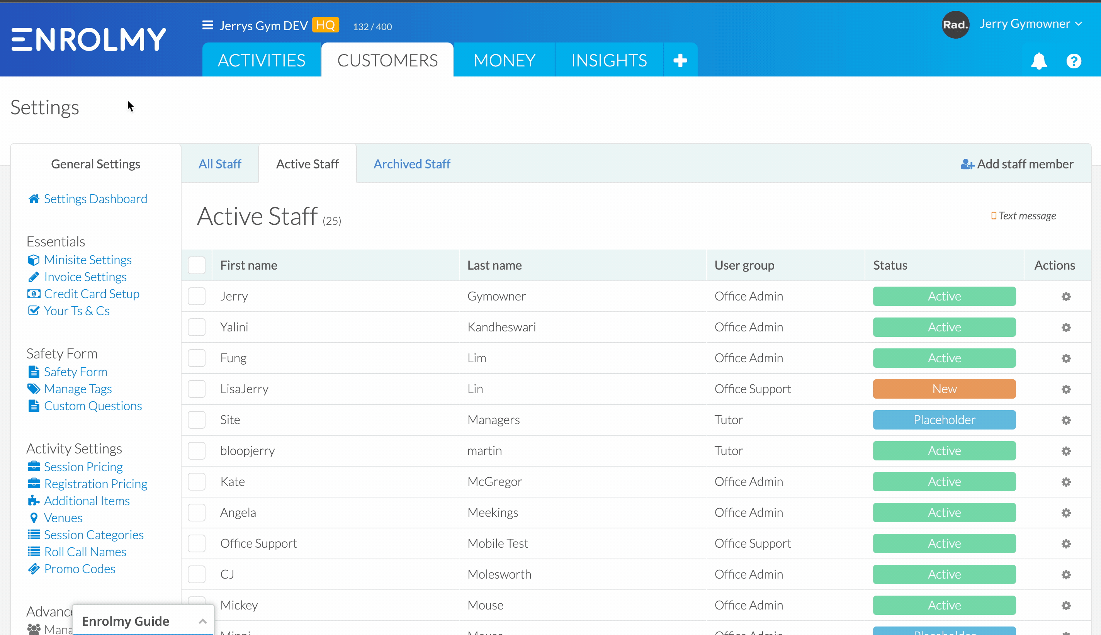Viewport: 1101px width, 635px height.
Task: Check the box for Office Support Mobile Test
Action: 197,543
